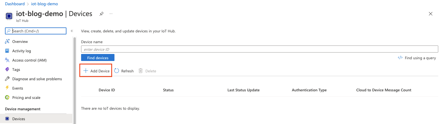Select Devices in the Device management section

tap(18, 119)
